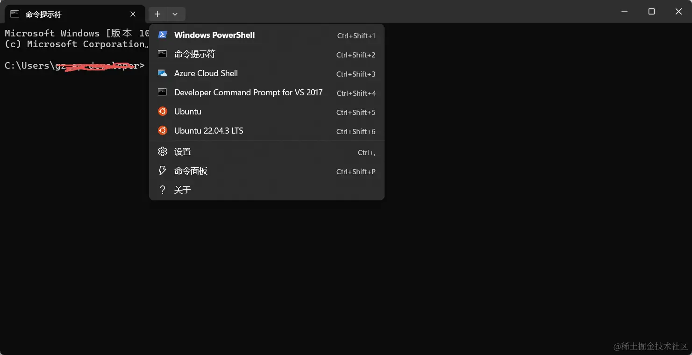
Task: Click the lightning bolt command palette icon
Action: click(162, 171)
